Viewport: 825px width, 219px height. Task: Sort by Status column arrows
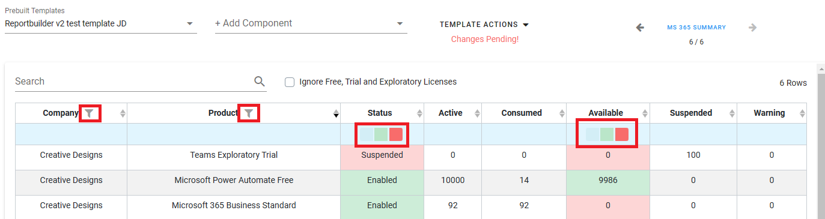coord(419,113)
